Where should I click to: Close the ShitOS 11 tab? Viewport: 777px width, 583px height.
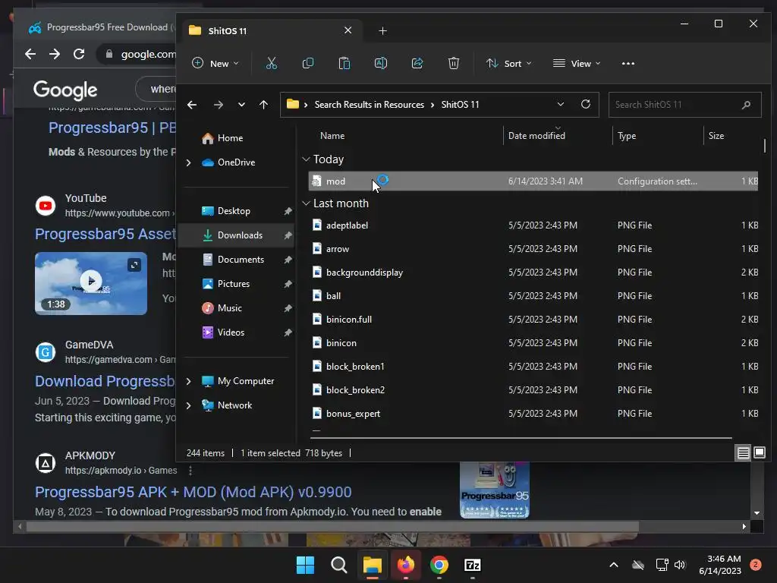(x=348, y=30)
